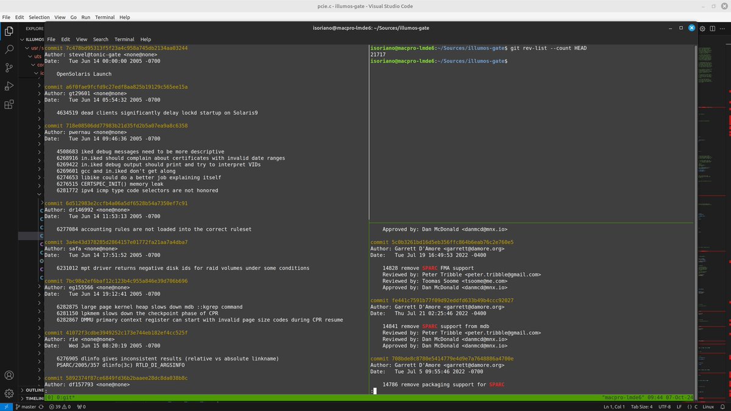
Task: Open the terminal window's View menu
Action: click(x=82, y=39)
